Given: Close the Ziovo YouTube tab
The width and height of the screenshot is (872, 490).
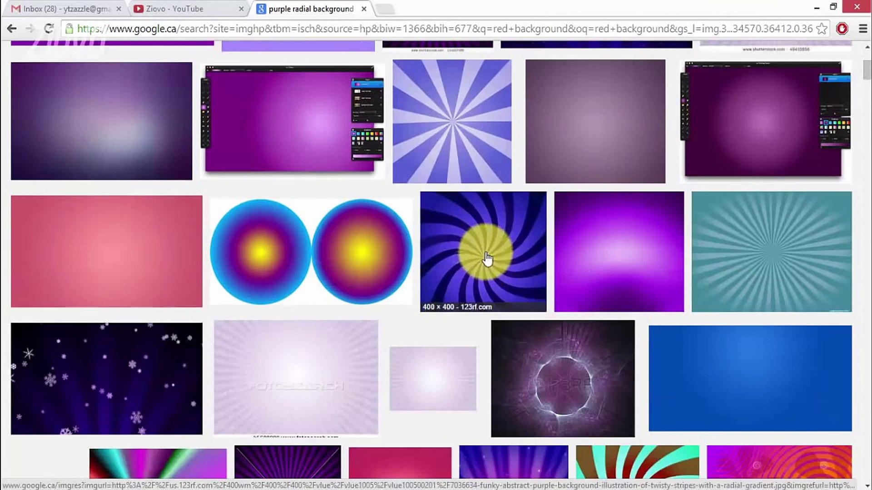Looking at the screenshot, I should 241,9.
